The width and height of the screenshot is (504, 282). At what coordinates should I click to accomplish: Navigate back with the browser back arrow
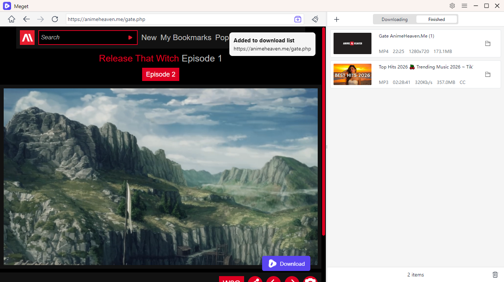coord(26,19)
